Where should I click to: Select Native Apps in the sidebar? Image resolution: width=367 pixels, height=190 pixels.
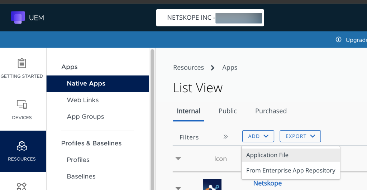point(97,84)
